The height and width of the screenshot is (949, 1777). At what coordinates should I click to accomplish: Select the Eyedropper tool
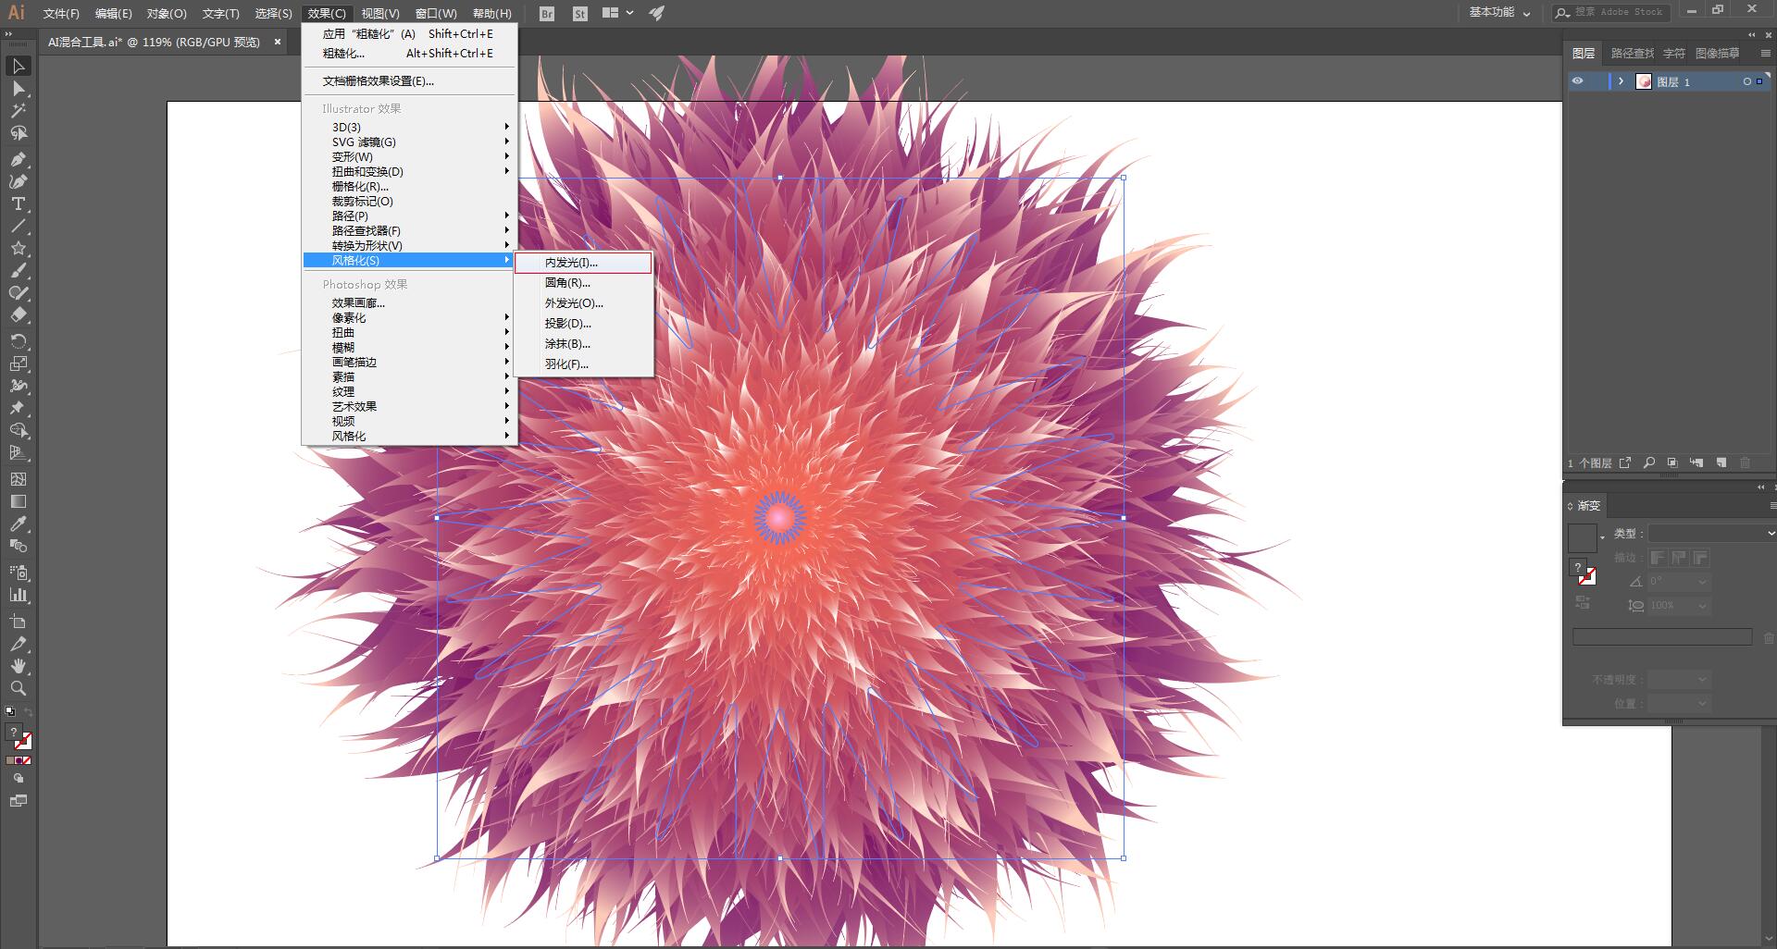[19, 524]
